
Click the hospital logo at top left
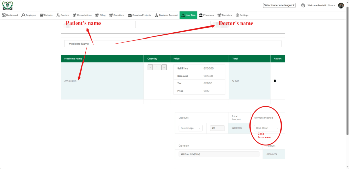7,5
